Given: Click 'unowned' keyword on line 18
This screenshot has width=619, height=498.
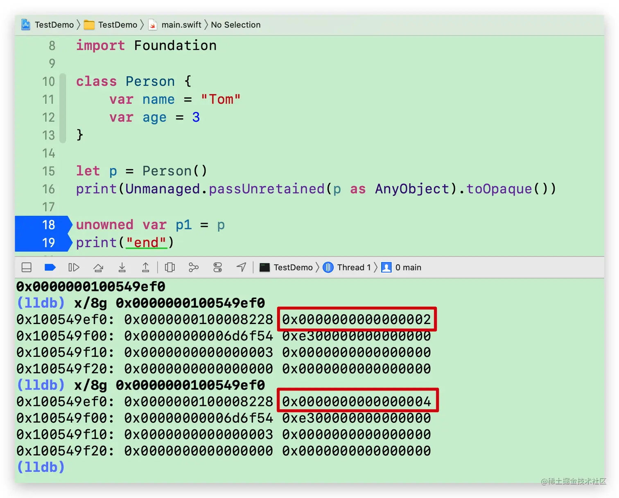Looking at the screenshot, I should (x=105, y=225).
